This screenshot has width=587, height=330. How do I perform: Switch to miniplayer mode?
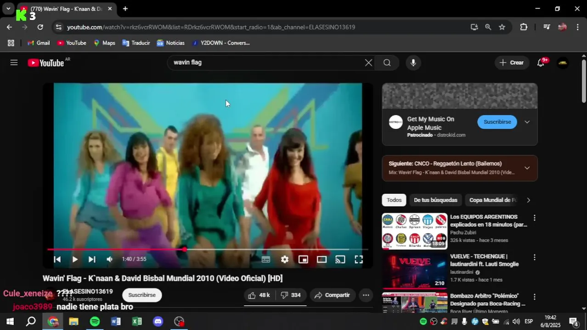click(x=303, y=259)
